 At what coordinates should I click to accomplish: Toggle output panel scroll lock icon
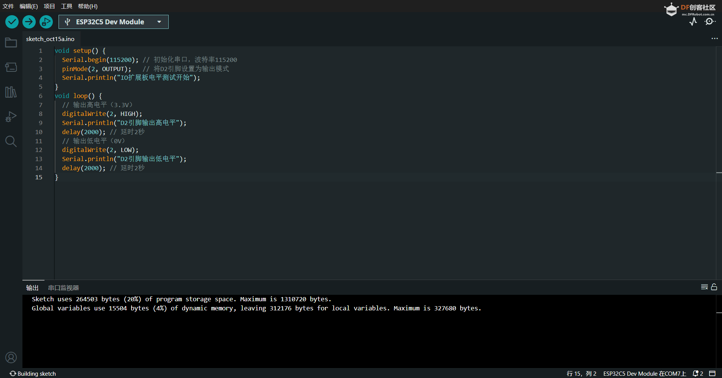point(714,287)
